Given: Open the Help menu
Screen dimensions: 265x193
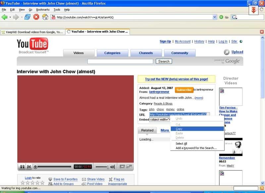Looking at the screenshot, I should pyautogui.click(x=67, y=10).
